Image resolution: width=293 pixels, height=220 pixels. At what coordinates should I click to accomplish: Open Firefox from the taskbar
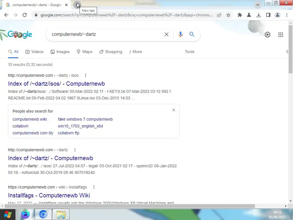click(x=25, y=214)
